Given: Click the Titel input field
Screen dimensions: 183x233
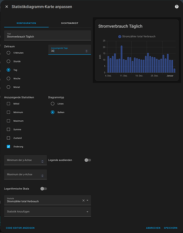Looking at the screenshot, I should point(47,35).
